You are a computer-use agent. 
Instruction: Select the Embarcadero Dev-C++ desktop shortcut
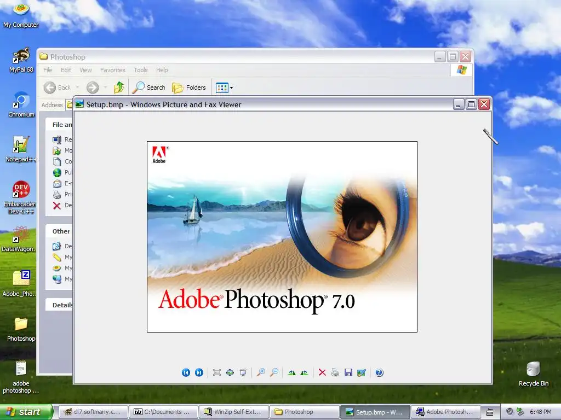21,197
